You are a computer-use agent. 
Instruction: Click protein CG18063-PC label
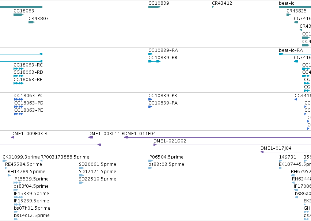(29, 96)
